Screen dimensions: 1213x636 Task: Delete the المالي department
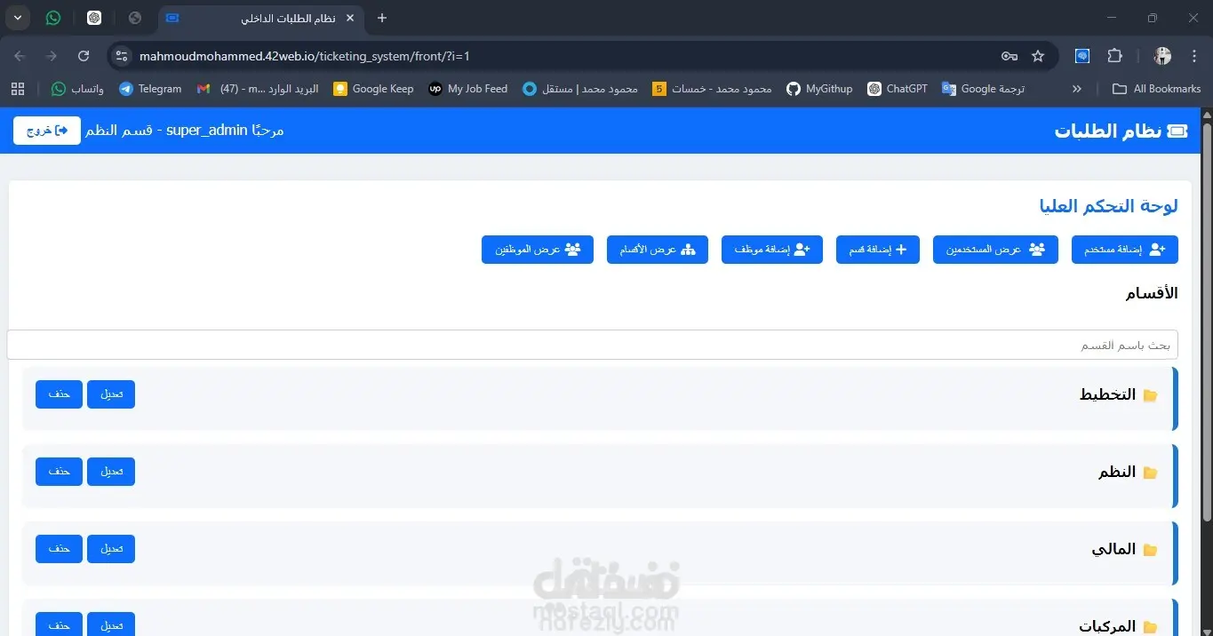point(59,549)
